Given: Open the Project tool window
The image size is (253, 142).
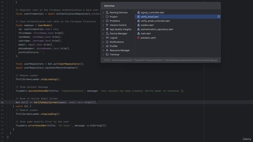Looking at the screenshot, I should click(x=113, y=17).
